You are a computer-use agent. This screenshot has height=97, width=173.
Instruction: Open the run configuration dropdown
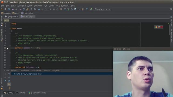point(47,9)
